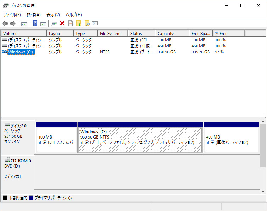Click the Forward arrow toolbar icon

click(x=13, y=23)
